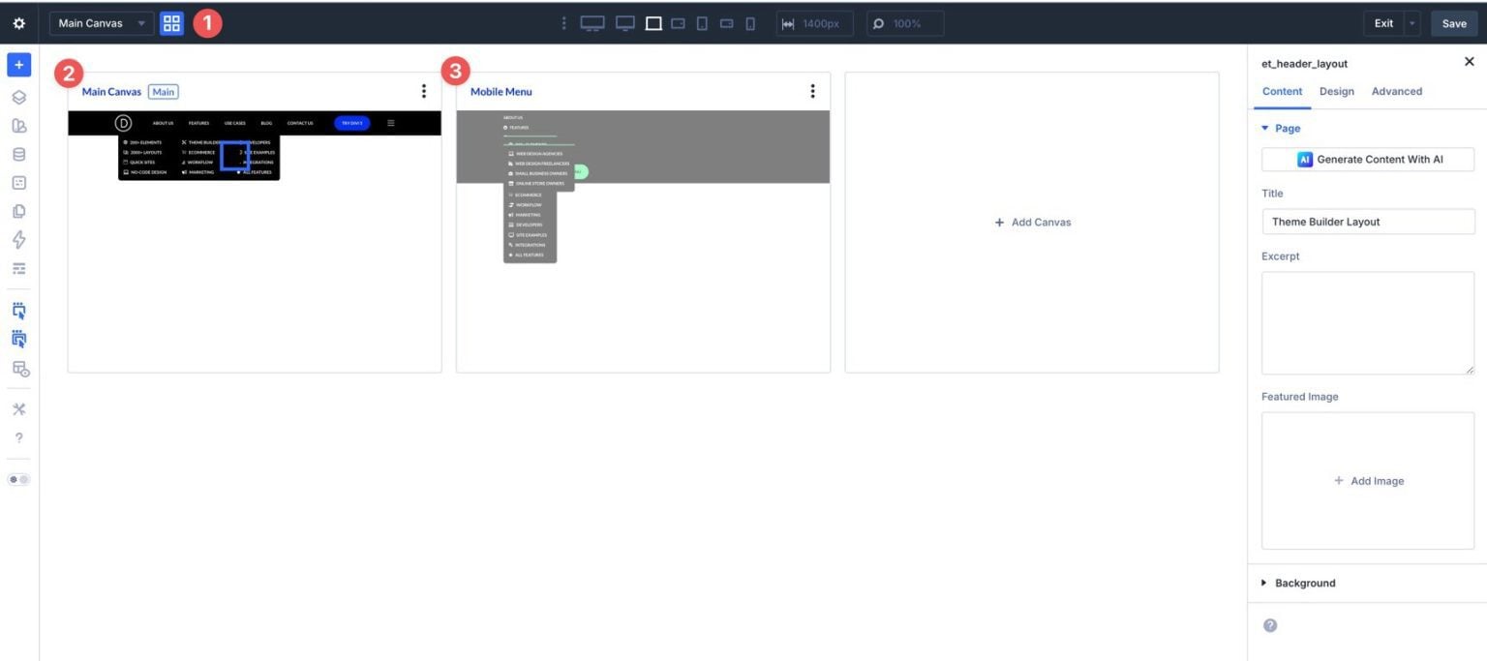Click the et_header_layout panel title
Image resolution: width=1487 pixels, height=661 pixels.
click(x=1304, y=64)
